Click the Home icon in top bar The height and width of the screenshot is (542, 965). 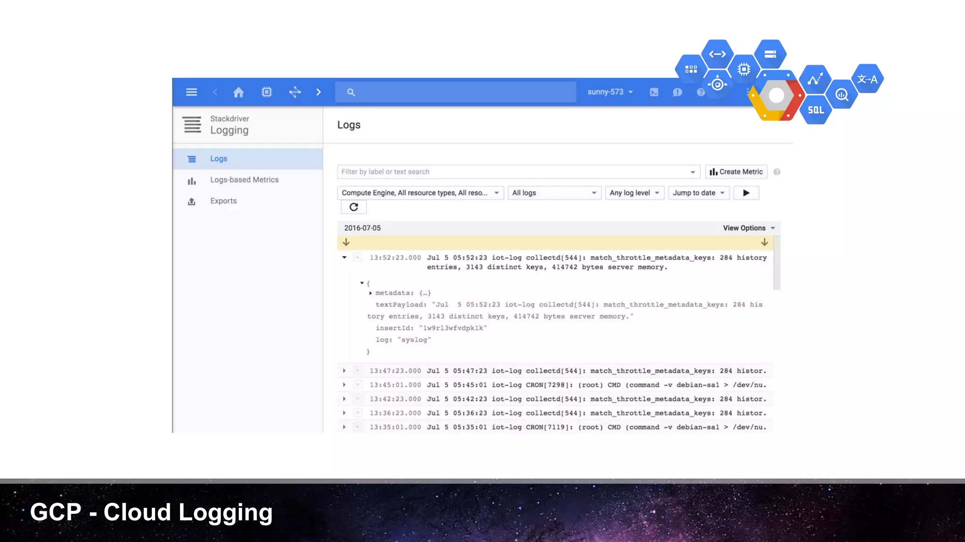(x=238, y=92)
